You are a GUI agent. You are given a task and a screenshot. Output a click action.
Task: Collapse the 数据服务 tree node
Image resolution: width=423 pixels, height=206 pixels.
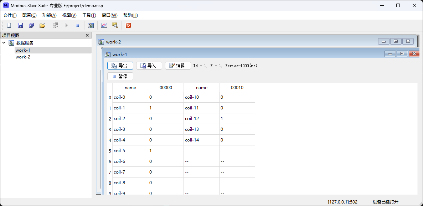pyautogui.click(x=4, y=43)
